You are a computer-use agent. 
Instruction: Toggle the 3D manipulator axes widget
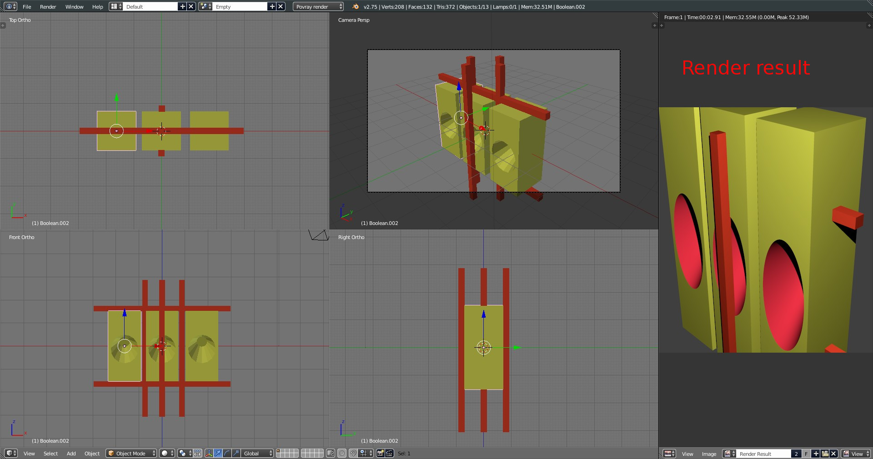pyautogui.click(x=209, y=453)
